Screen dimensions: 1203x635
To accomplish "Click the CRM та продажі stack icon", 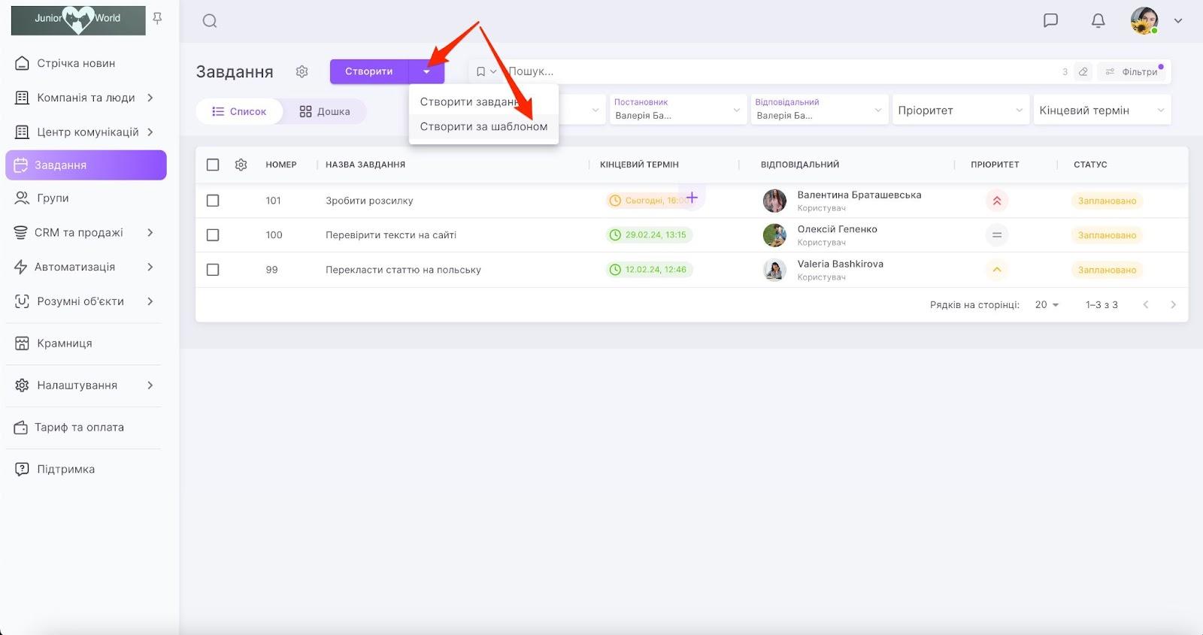I will coord(20,233).
